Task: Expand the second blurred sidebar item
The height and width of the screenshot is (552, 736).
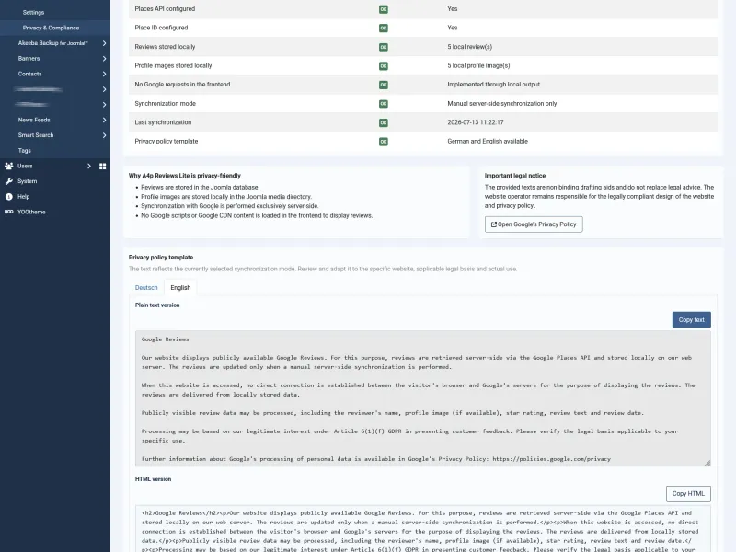Action: click(104, 105)
